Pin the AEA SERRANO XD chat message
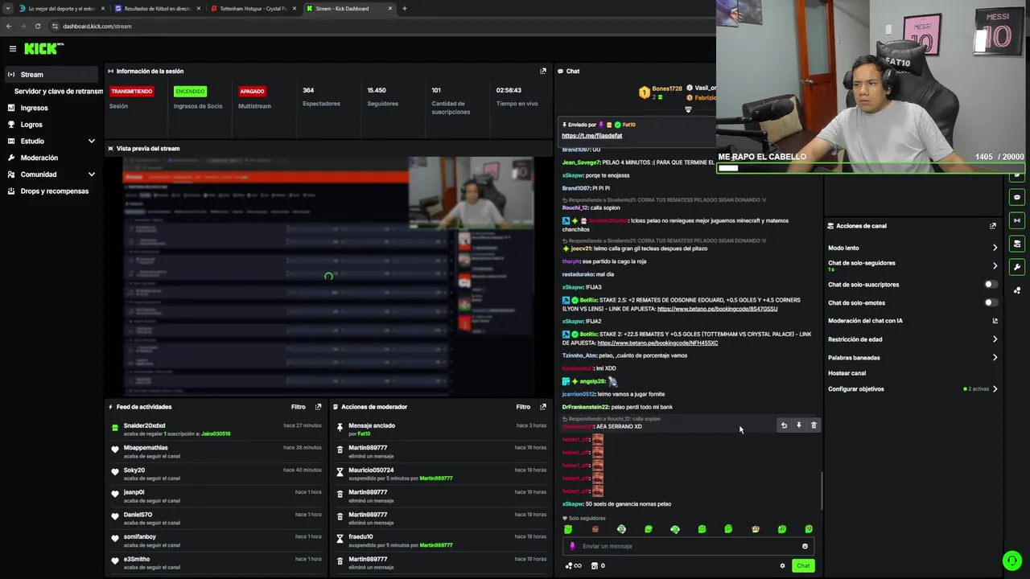This screenshot has height=579, width=1030. click(x=799, y=425)
